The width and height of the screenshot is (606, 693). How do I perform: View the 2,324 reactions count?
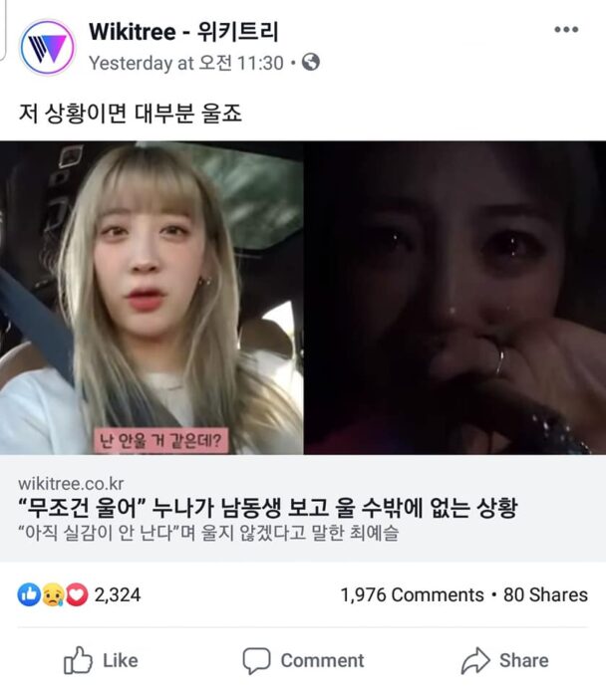pos(118,594)
